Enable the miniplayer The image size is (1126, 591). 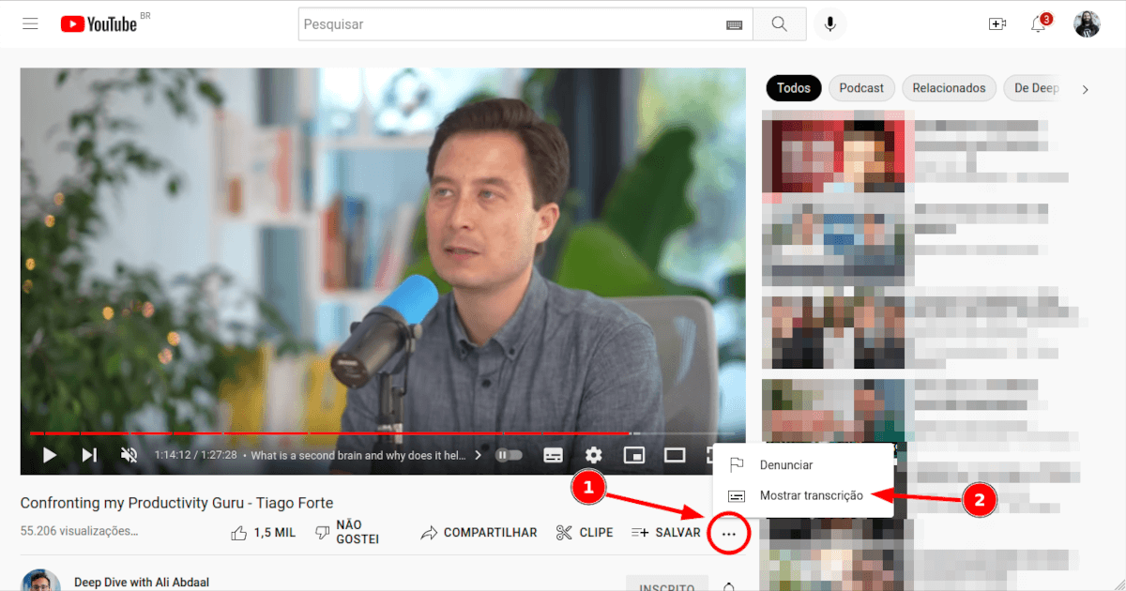[x=634, y=456]
